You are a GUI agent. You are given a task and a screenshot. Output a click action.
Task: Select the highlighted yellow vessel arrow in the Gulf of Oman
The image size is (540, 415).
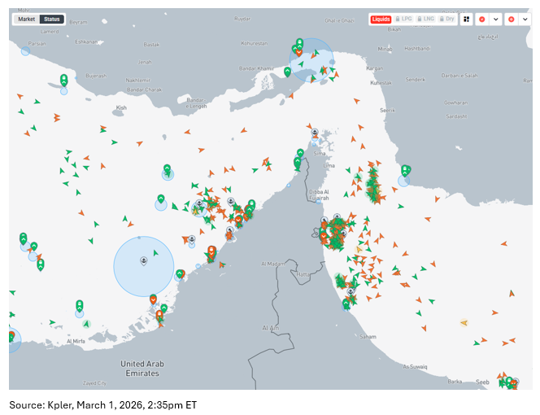pos(464,323)
